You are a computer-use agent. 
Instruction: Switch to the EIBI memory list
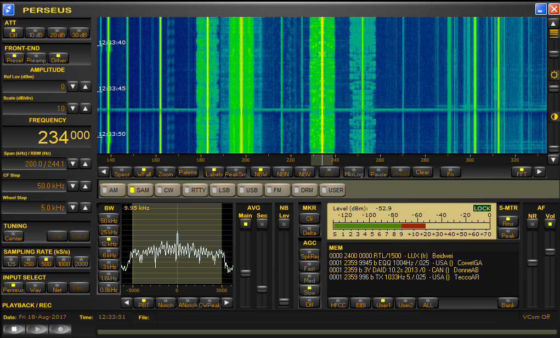360,303
